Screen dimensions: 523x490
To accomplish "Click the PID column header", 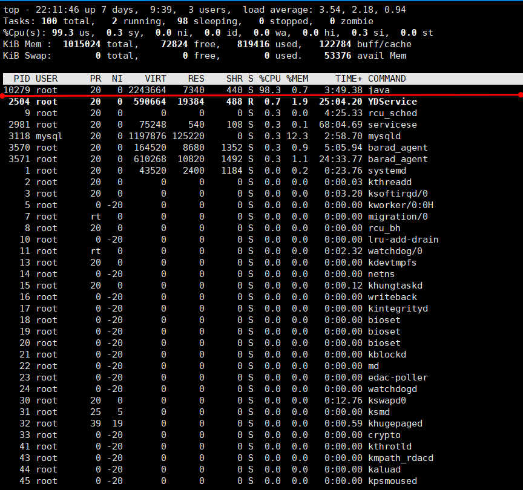I will click(x=22, y=79).
